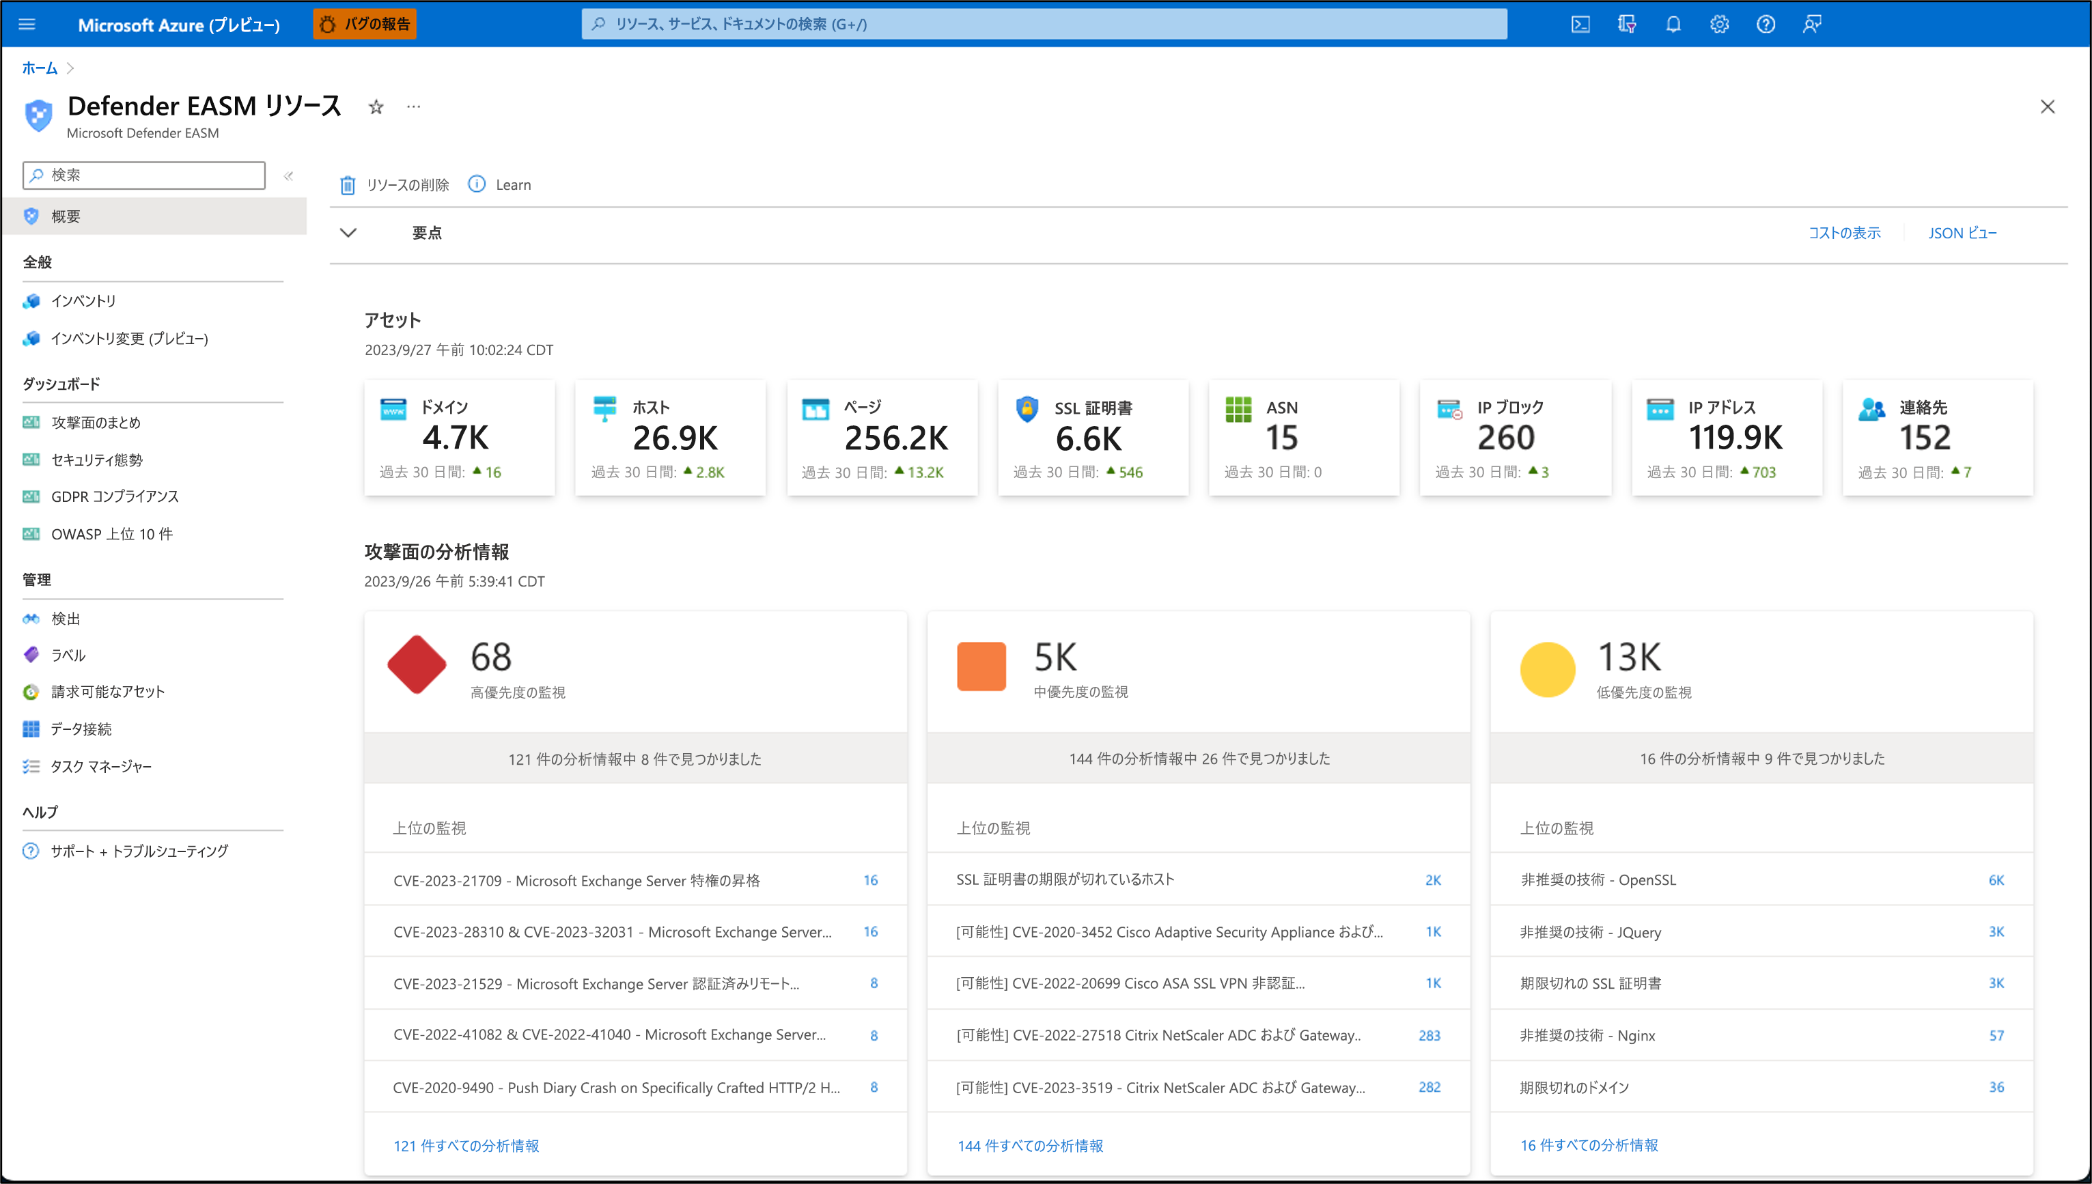Open 非推奨の技術 - OpenSSL row
Image resolution: width=2092 pixels, height=1184 pixels.
(1761, 880)
